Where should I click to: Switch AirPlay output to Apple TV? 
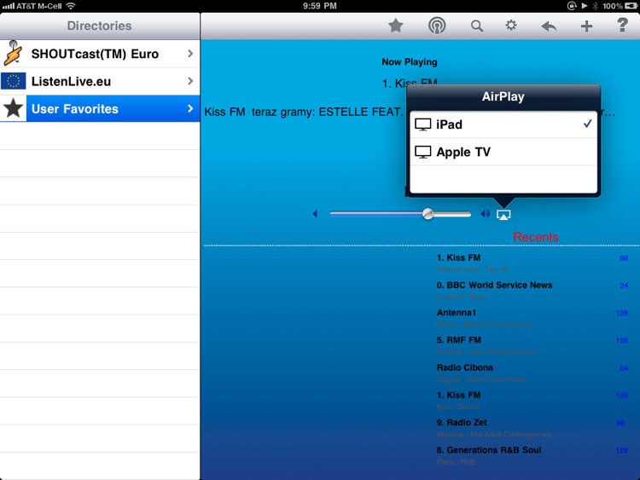[503, 152]
